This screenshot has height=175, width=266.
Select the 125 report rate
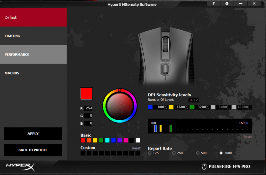click(x=150, y=153)
